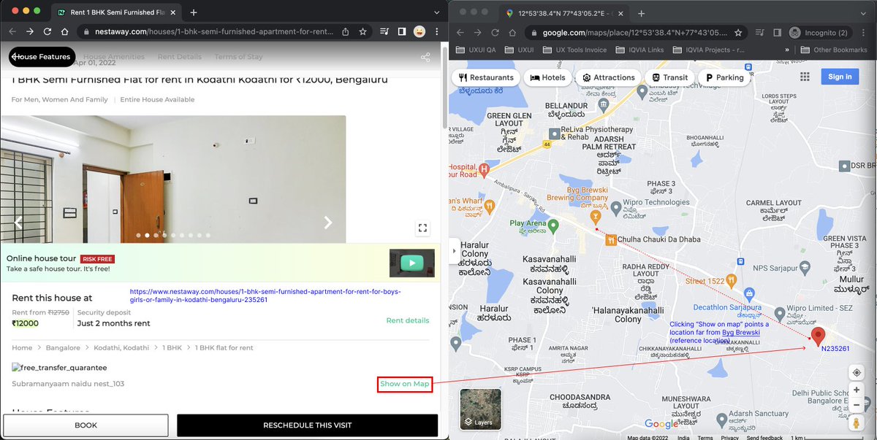877x440 pixels.
Task: Open the Google apps grid
Action: pos(805,77)
